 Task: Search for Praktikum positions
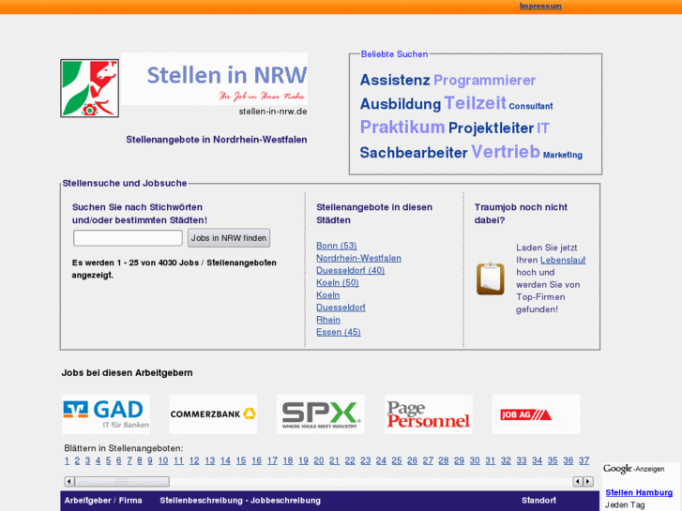[x=402, y=127]
